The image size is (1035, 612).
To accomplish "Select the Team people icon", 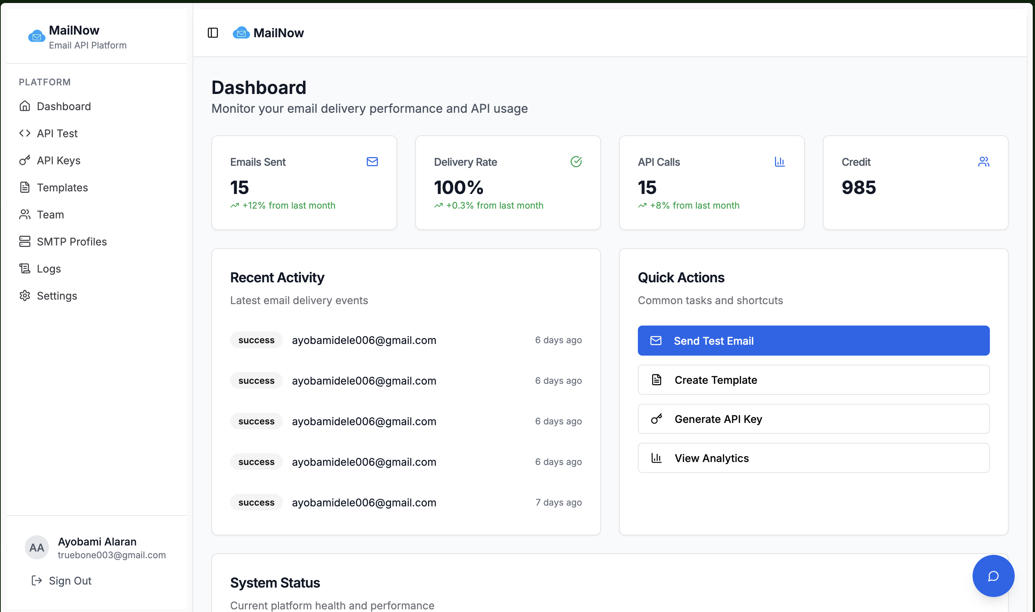I will pos(24,214).
